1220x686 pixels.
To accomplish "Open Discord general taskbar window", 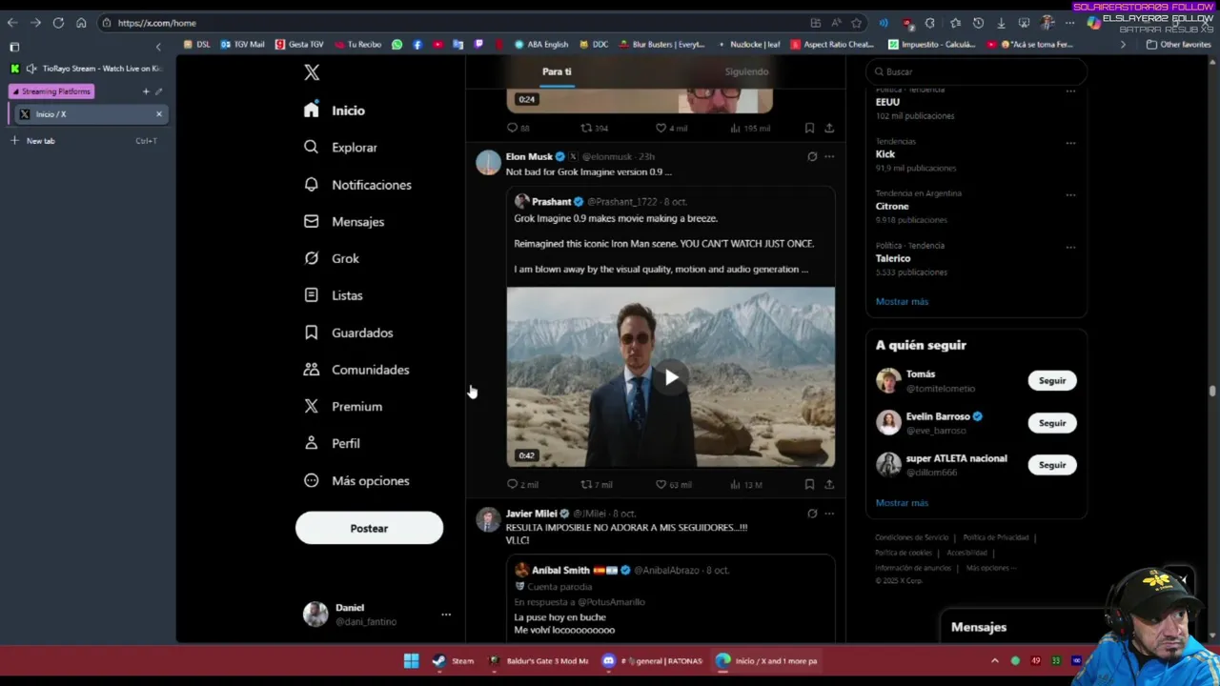I will (653, 660).
